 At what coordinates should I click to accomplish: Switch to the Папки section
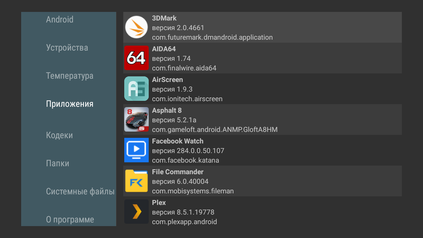57,164
